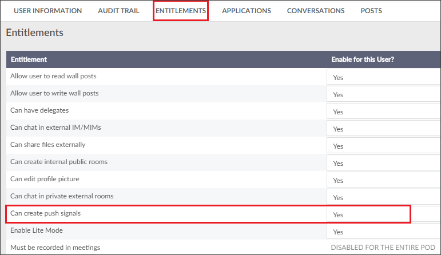This screenshot has height=255, width=441.
Task: Expand Can chat in private external rooms dropdown
Action: 384,197
